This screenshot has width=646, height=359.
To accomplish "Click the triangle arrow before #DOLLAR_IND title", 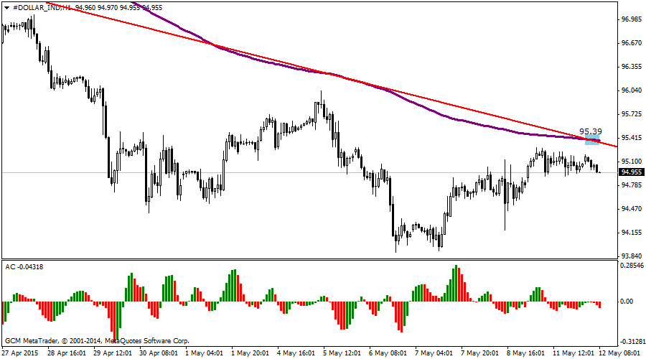I will point(6,9).
